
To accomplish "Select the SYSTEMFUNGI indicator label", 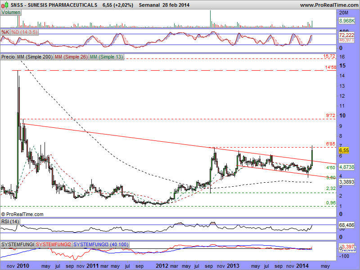I will (x=18, y=244).
